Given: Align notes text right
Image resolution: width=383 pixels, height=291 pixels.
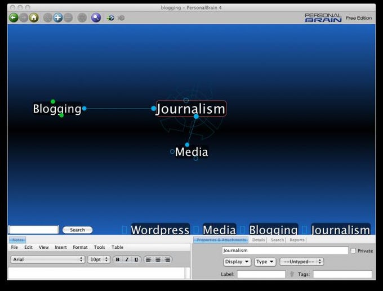Looking at the screenshot, I should [x=167, y=259].
